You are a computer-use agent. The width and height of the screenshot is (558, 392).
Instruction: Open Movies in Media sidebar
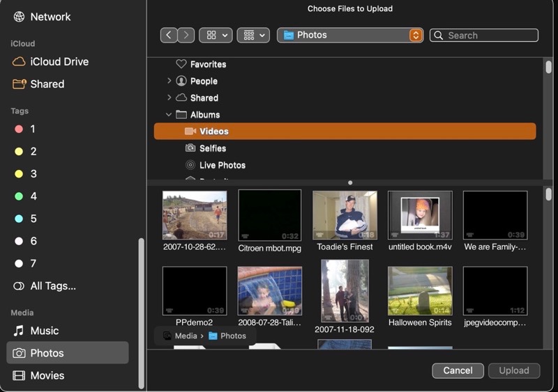click(47, 375)
